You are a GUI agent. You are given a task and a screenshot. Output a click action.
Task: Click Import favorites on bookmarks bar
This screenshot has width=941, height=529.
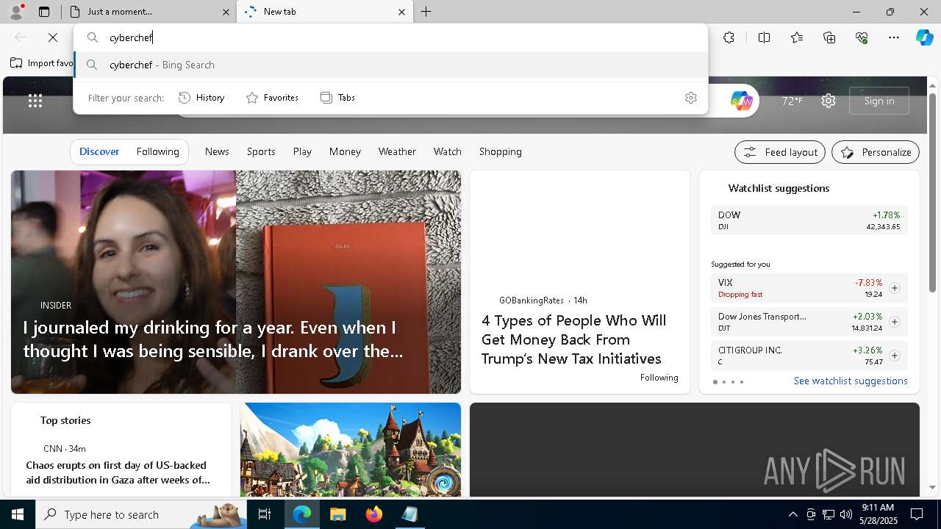pyautogui.click(x=42, y=63)
